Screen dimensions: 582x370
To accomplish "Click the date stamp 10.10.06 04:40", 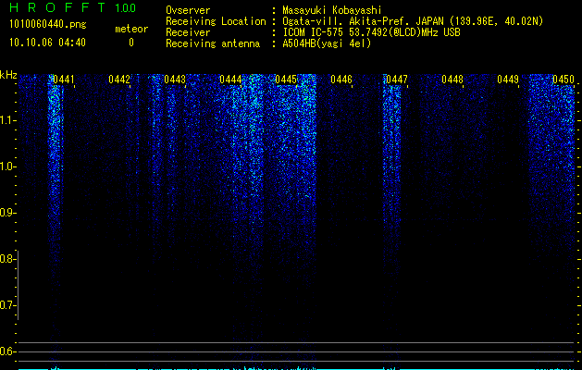I will [47, 43].
